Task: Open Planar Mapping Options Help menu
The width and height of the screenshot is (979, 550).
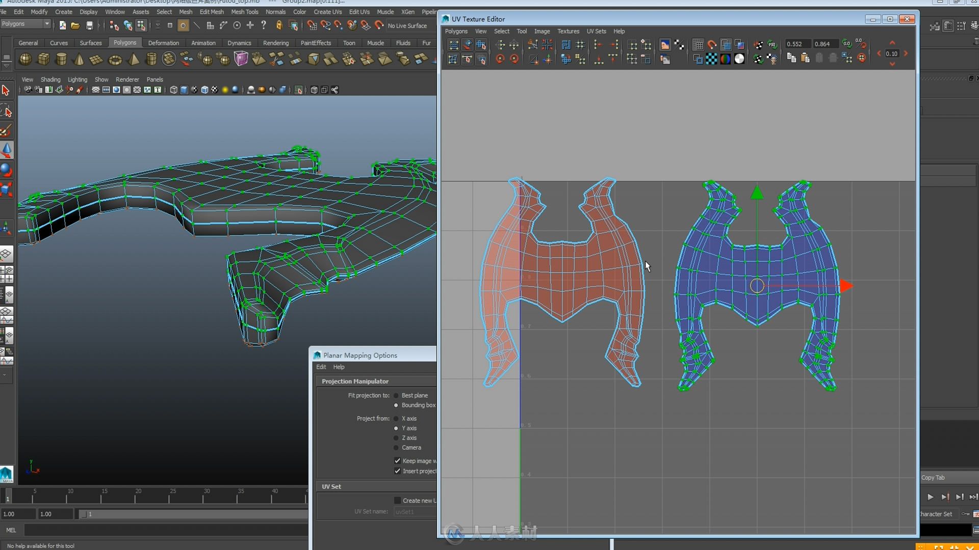Action: tap(339, 367)
